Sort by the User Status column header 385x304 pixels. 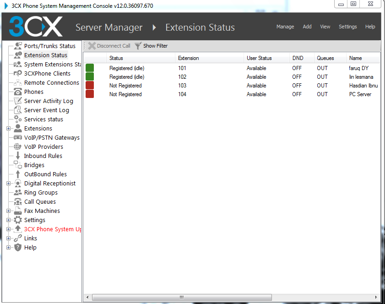pos(266,58)
